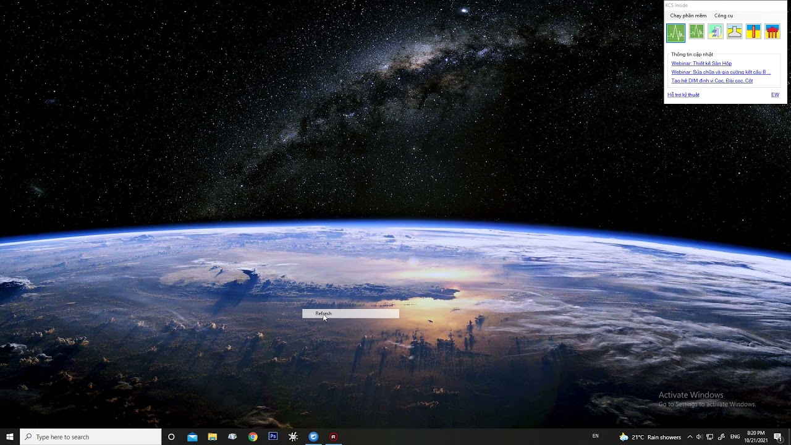Viewport: 791px width, 445px height.
Task: Open the network status icon
Action: (x=710, y=437)
